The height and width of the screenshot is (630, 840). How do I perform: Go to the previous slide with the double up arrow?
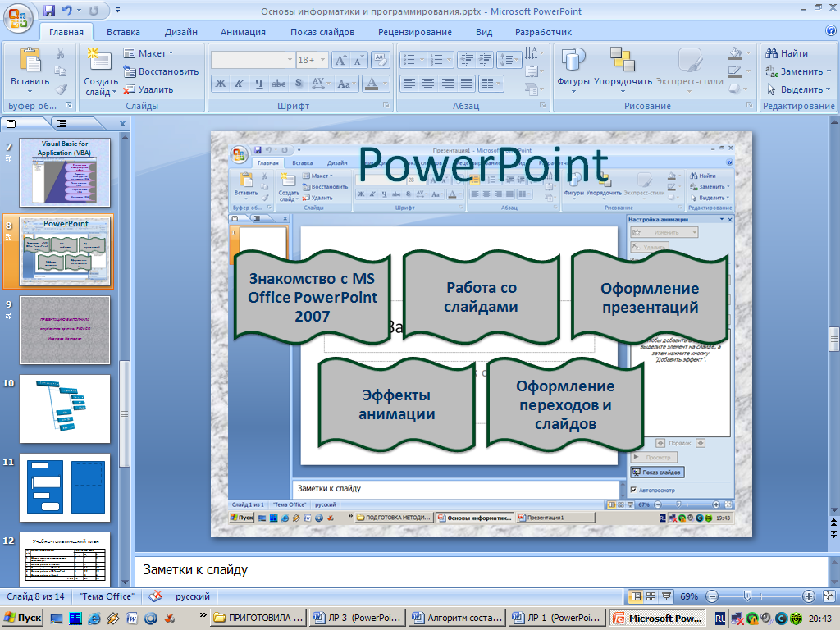(x=833, y=521)
